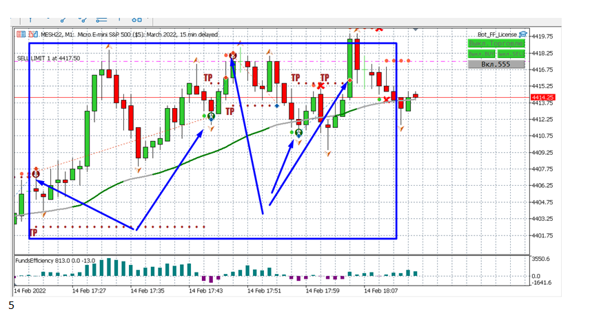This screenshot has width=590, height=320.
Task: Select the circled trade marker near 4407.75
Action: (36, 174)
